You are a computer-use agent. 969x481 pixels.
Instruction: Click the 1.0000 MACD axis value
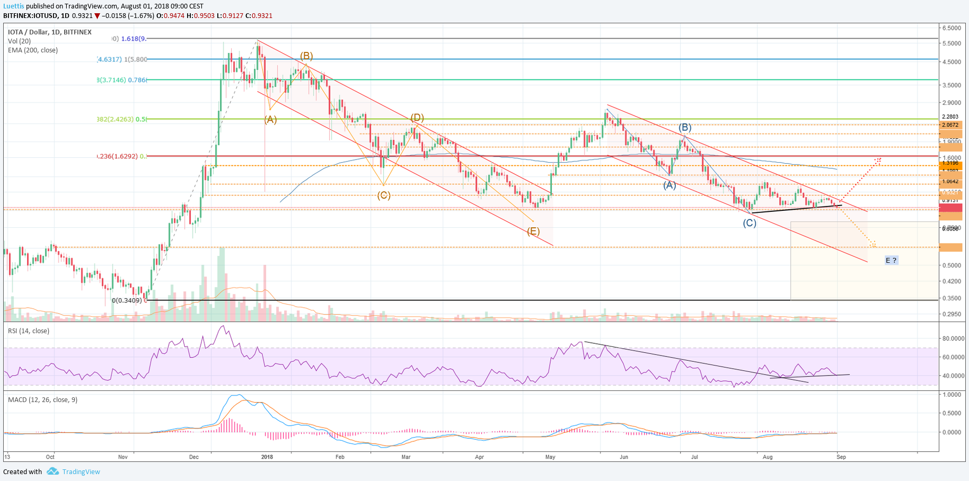point(952,395)
